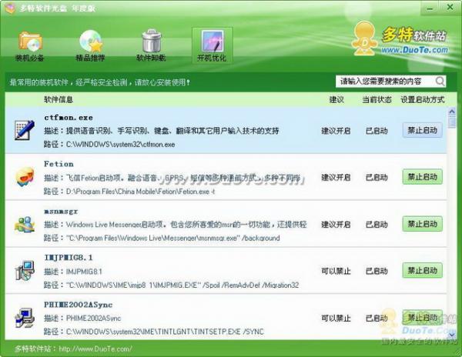This screenshot has width=462, height=357.
Task: Disable startup for Fetion
Action: pos(422,177)
